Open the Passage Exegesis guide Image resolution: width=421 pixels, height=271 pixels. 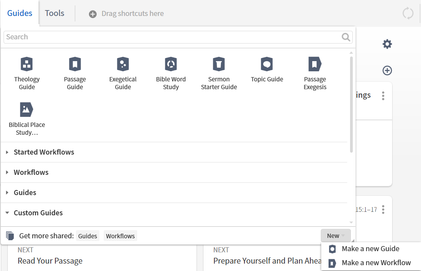[315, 72]
